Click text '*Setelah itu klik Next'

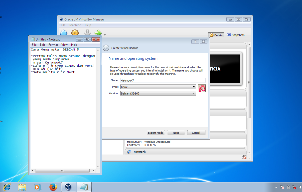[53, 72]
